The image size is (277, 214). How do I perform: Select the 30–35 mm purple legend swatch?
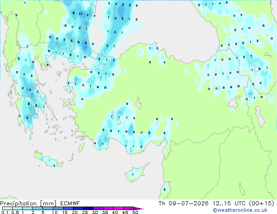pyautogui.click(x=98, y=208)
